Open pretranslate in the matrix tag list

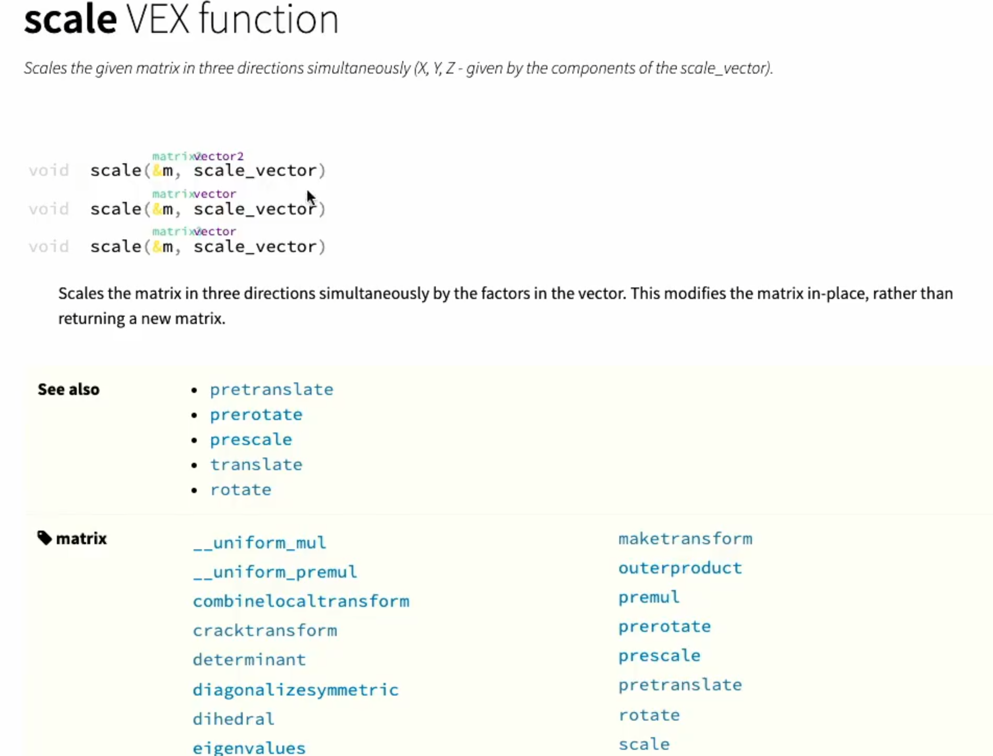[x=680, y=685]
